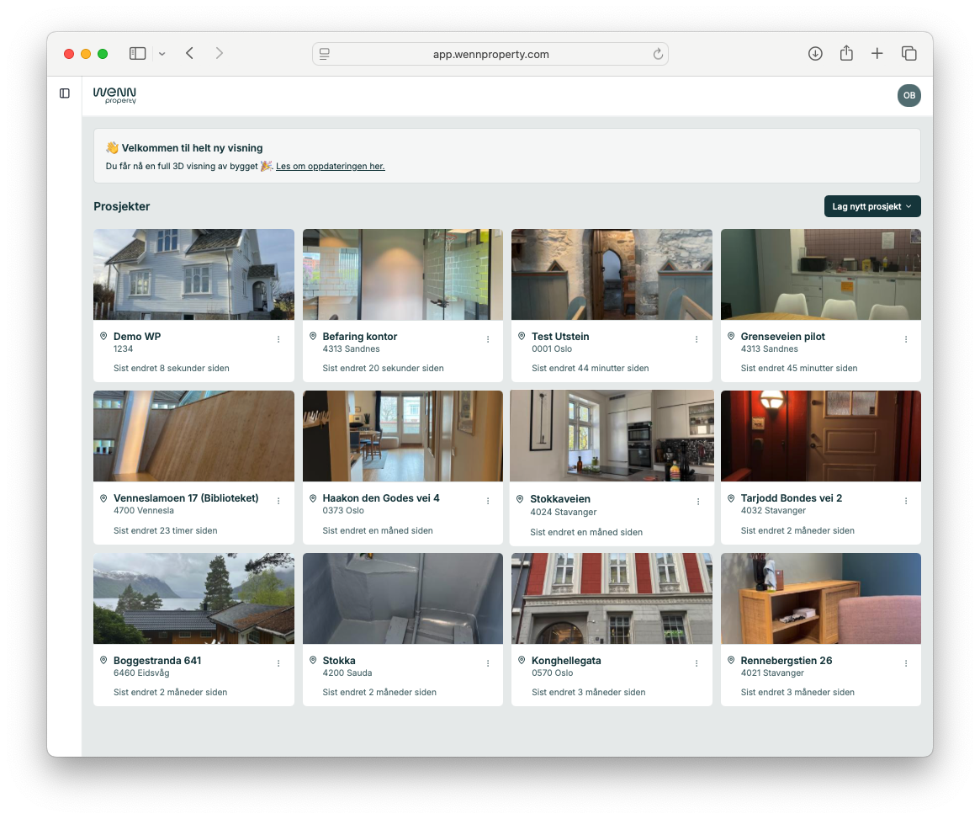The height and width of the screenshot is (819, 980).
Task: Open the Haakon den Godes vei 4 thumbnail
Action: [x=402, y=436]
